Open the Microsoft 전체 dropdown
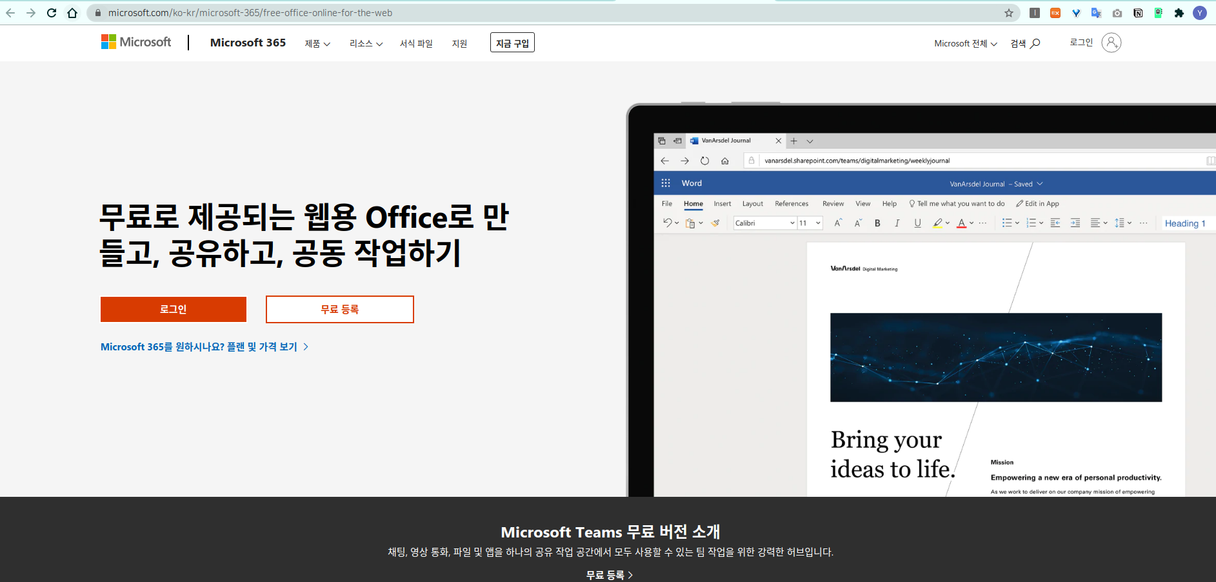 pyautogui.click(x=965, y=43)
